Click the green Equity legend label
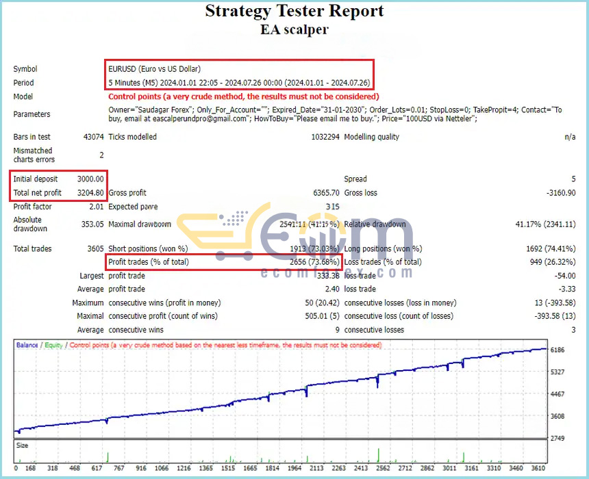 53,345
